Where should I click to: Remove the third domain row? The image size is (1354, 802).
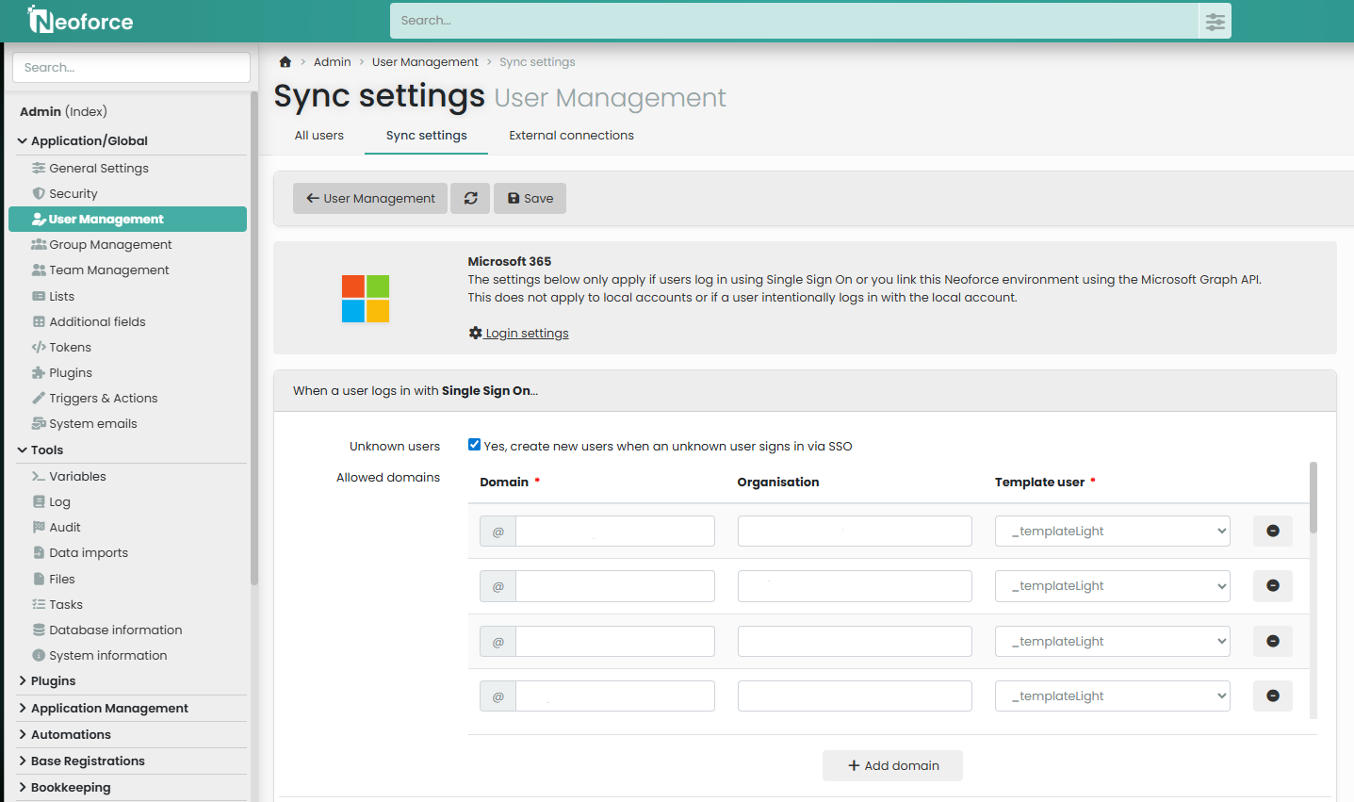pyautogui.click(x=1272, y=641)
